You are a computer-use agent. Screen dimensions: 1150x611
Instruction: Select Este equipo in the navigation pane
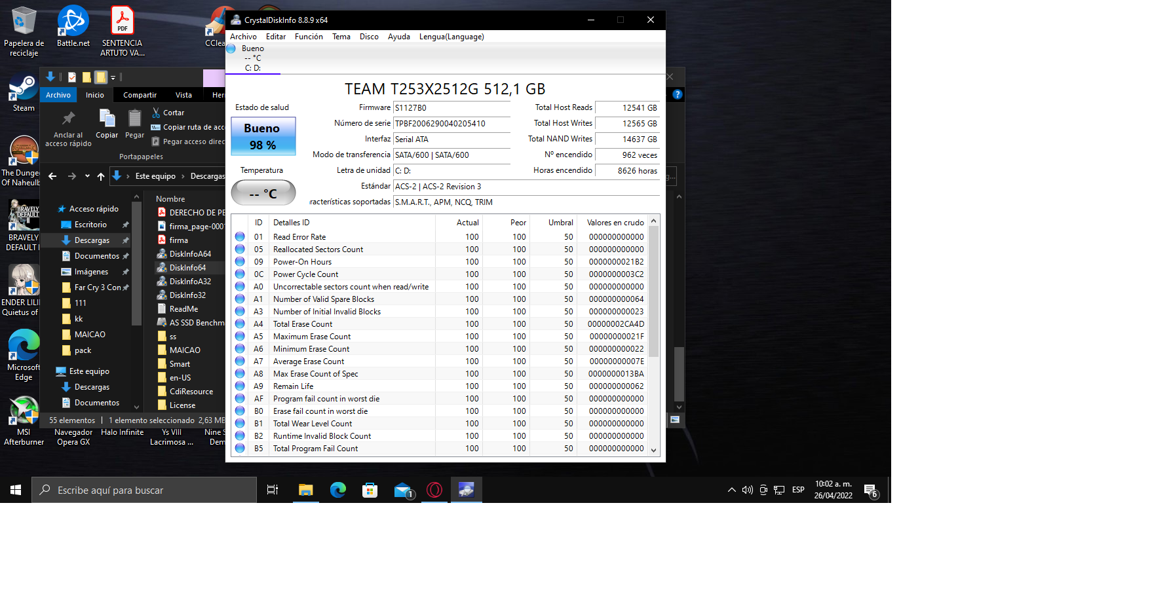(89, 371)
